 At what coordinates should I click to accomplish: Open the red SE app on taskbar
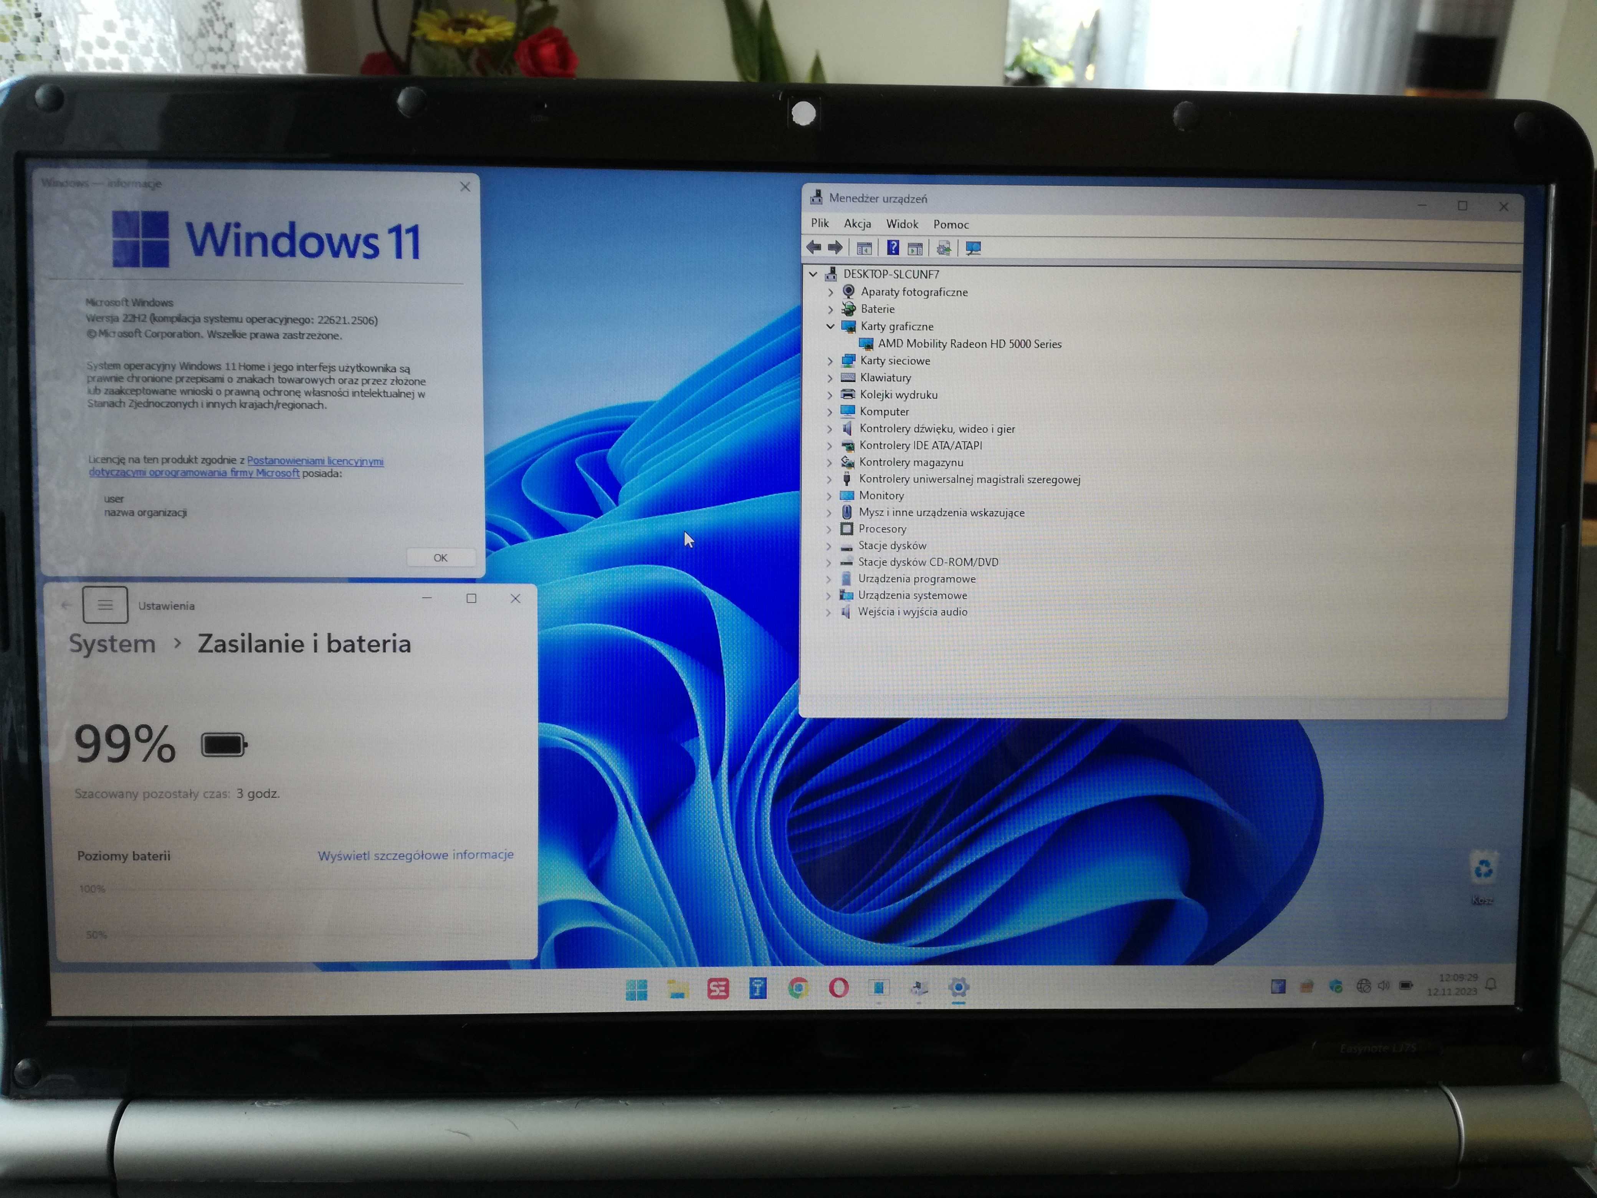point(717,988)
